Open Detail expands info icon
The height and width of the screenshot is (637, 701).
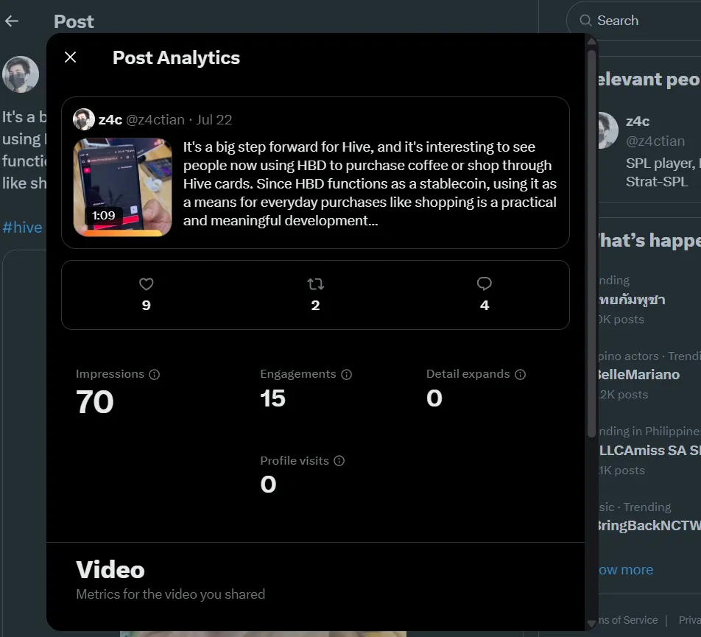(521, 375)
